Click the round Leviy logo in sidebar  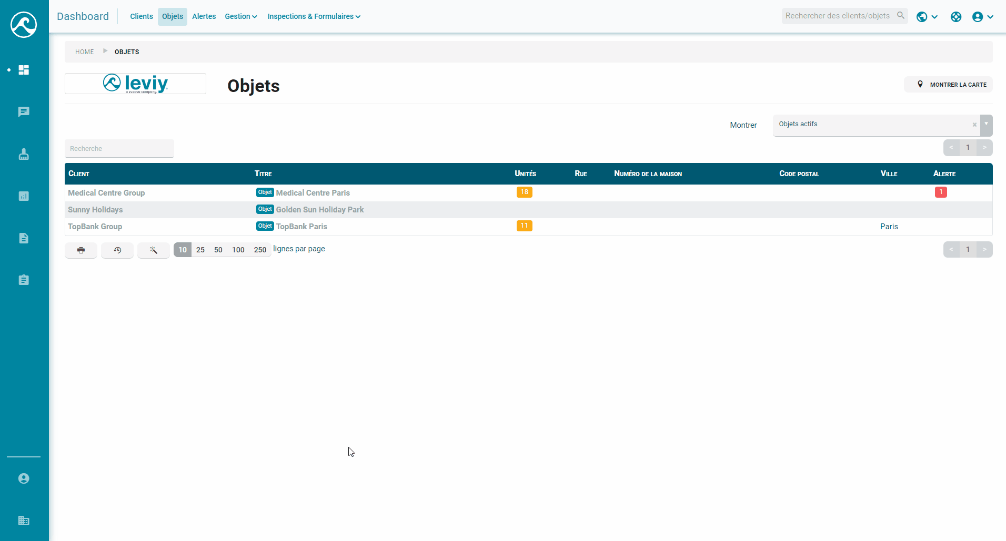click(x=24, y=25)
